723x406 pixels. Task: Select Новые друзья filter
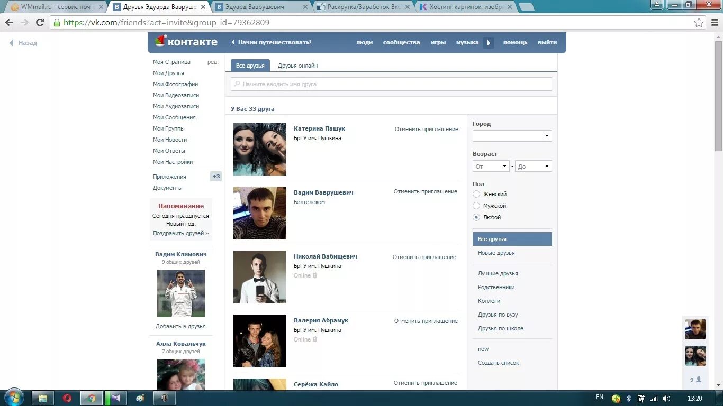point(496,253)
